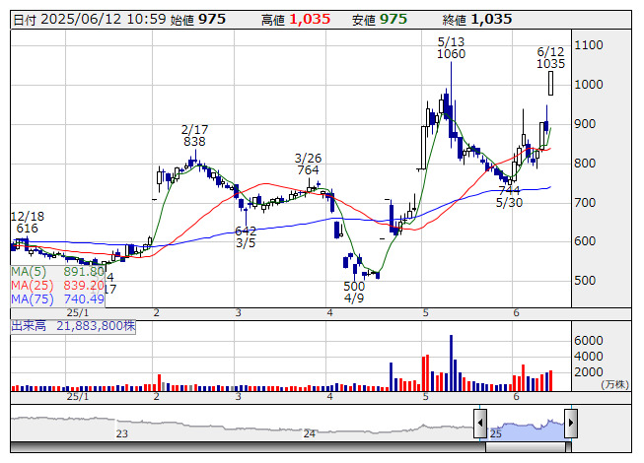Click the (万株) volume unit label
Viewport: 644px width, 463px height.
614,384
